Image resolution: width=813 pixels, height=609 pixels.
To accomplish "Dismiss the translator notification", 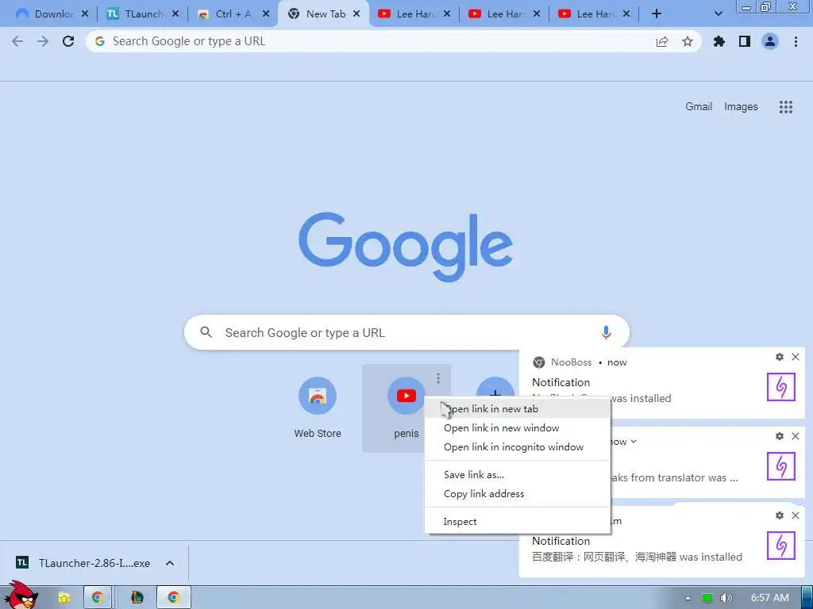I will (x=796, y=436).
